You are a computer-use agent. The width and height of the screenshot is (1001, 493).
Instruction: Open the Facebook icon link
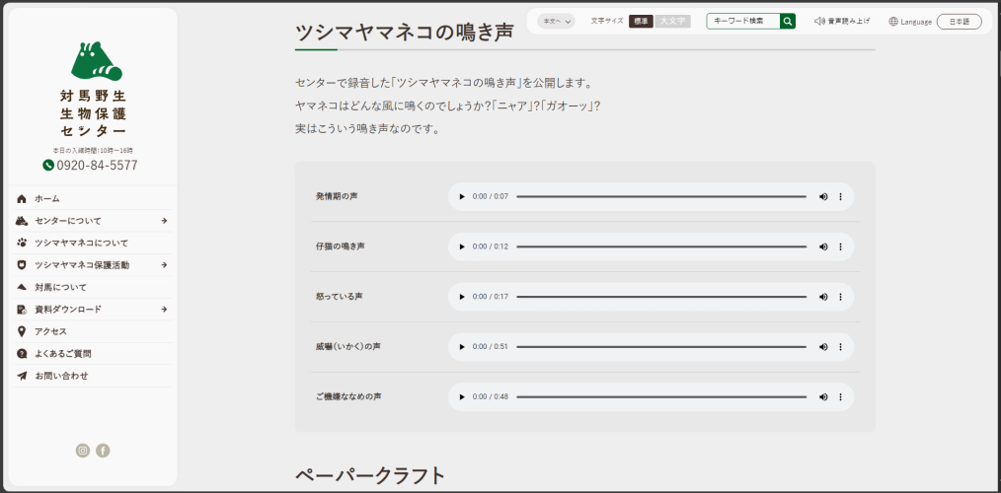(x=103, y=451)
